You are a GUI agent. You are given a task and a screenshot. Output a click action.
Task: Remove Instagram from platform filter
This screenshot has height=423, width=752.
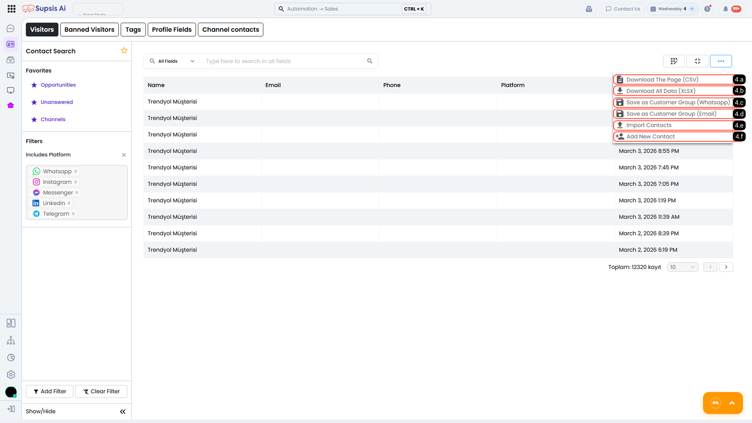[76, 182]
